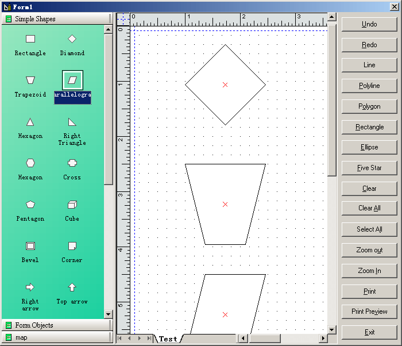Click the Undo button
402x346 pixels.
click(x=369, y=24)
